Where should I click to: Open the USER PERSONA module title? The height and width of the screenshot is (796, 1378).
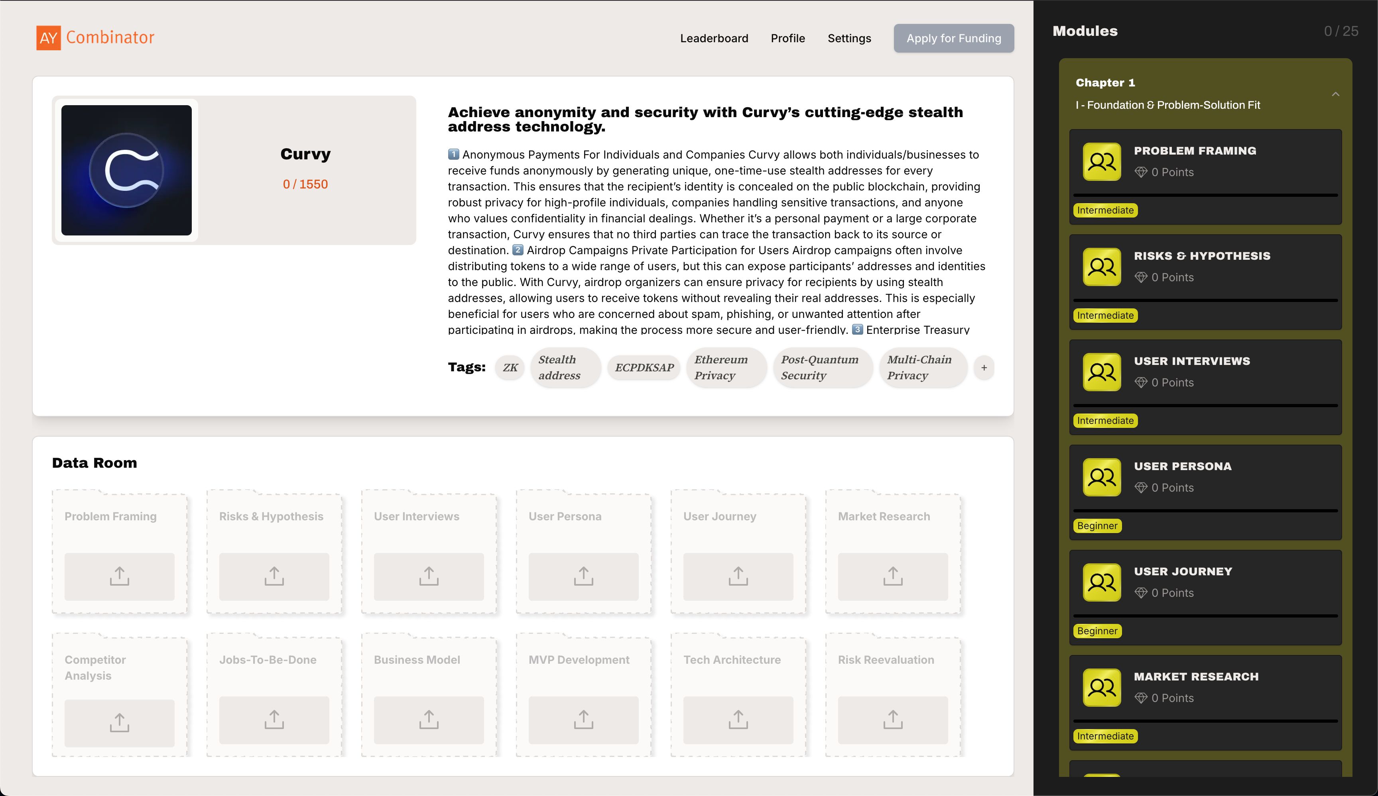[1183, 467]
